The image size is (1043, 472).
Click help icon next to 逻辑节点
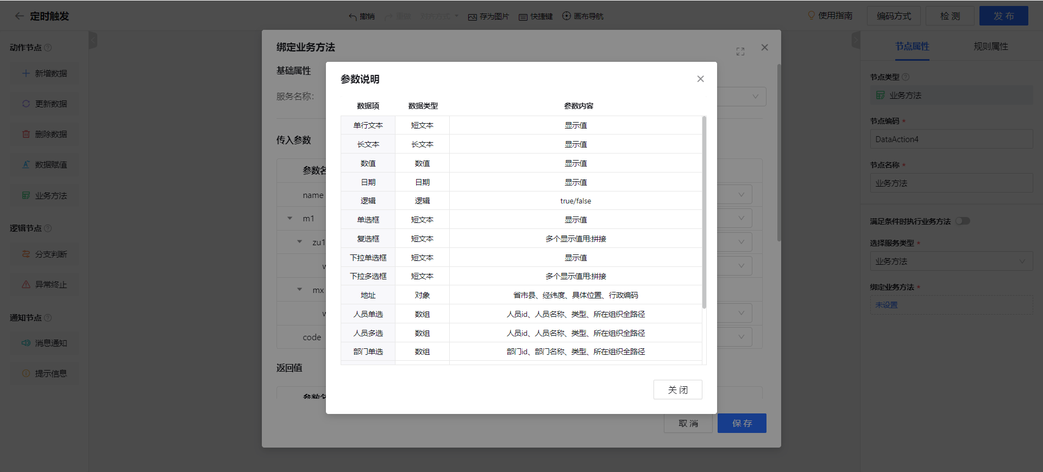coord(48,228)
